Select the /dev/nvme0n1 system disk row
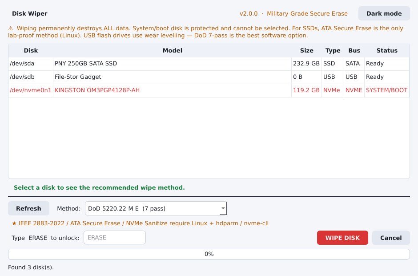418x276 pixels. pos(209,90)
